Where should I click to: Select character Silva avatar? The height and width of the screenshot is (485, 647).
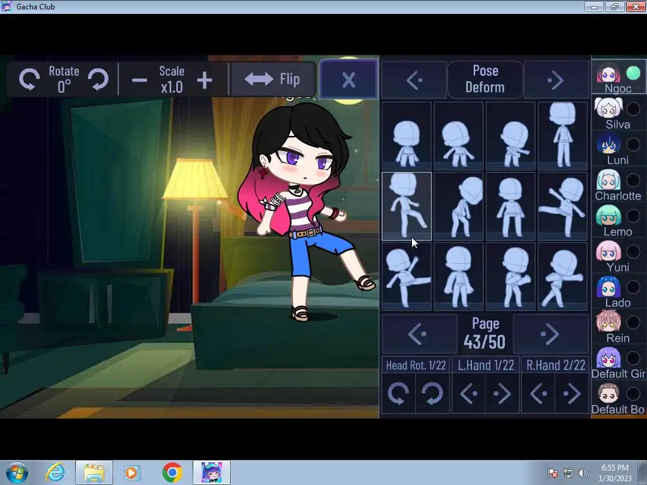click(608, 109)
